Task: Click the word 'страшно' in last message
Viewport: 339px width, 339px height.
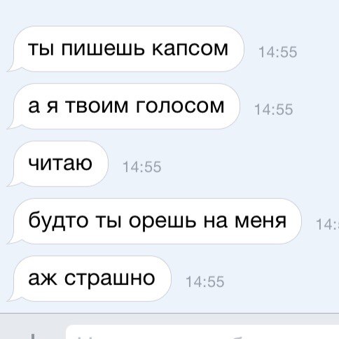Action: click(109, 279)
